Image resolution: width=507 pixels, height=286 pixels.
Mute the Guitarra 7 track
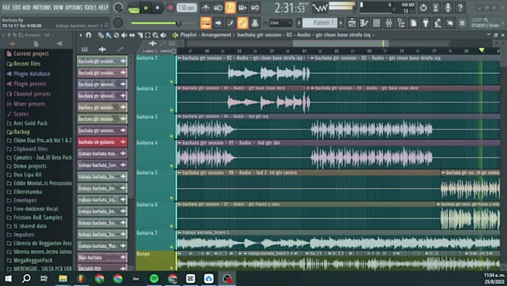point(171,247)
